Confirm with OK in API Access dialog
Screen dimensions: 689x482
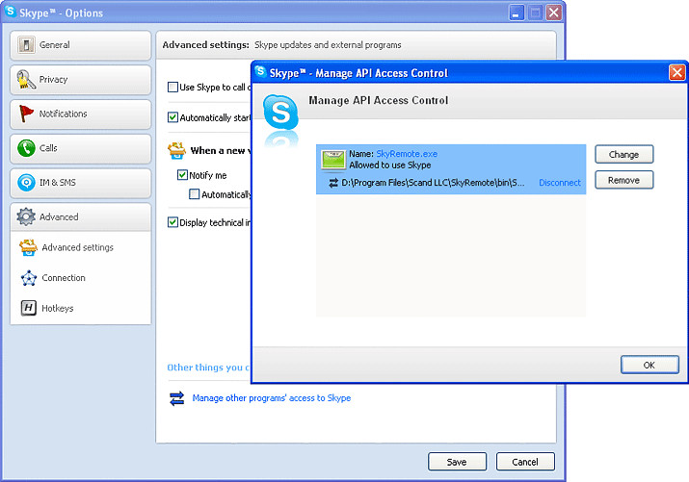click(649, 365)
